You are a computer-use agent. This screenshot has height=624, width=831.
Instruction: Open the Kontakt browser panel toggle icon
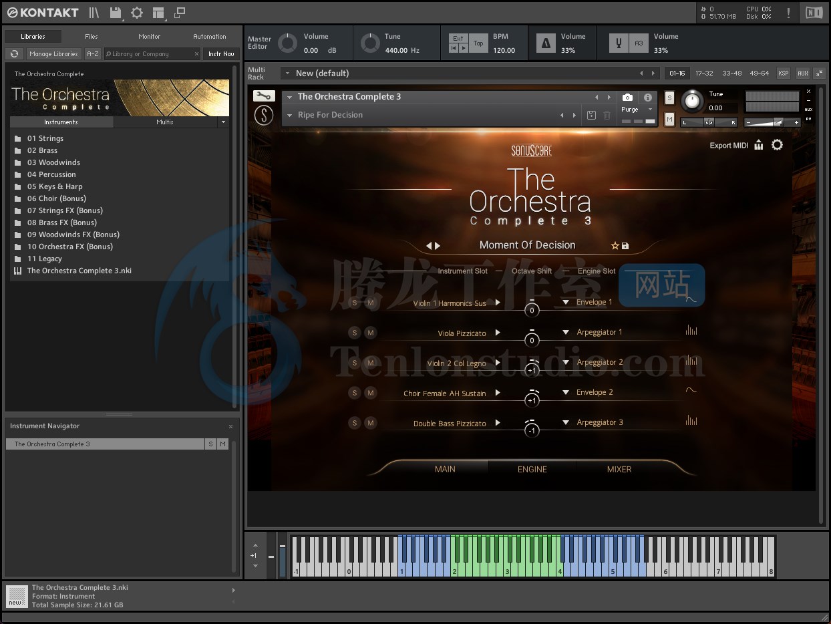click(94, 13)
